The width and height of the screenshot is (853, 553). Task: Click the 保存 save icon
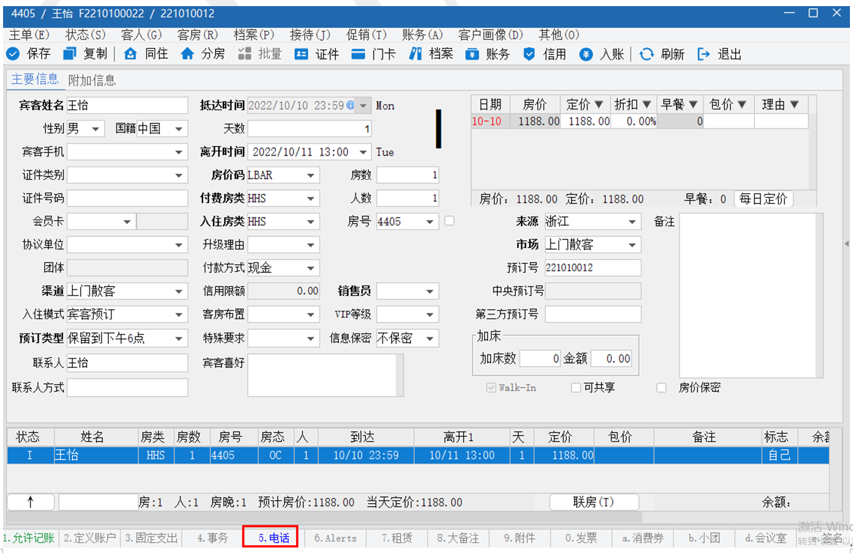tap(12, 54)
